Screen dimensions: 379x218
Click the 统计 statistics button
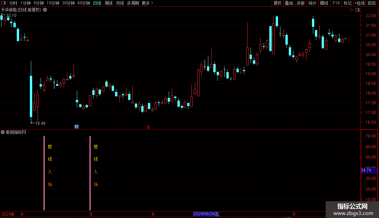312,3
